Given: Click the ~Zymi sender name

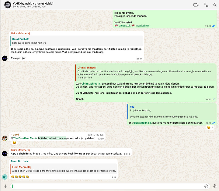Looking at the screenshot, I should pyautogui.click(x=15, y=135).
